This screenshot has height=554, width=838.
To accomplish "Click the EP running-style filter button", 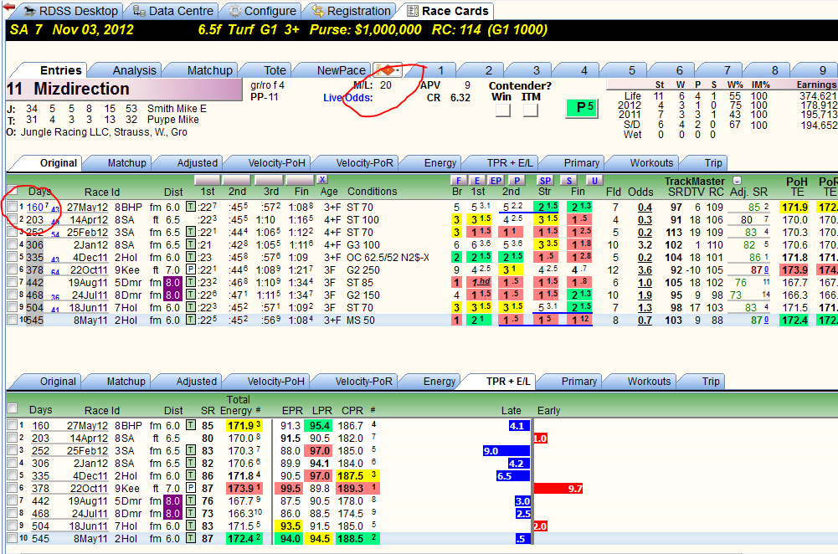I will (496, 181).
